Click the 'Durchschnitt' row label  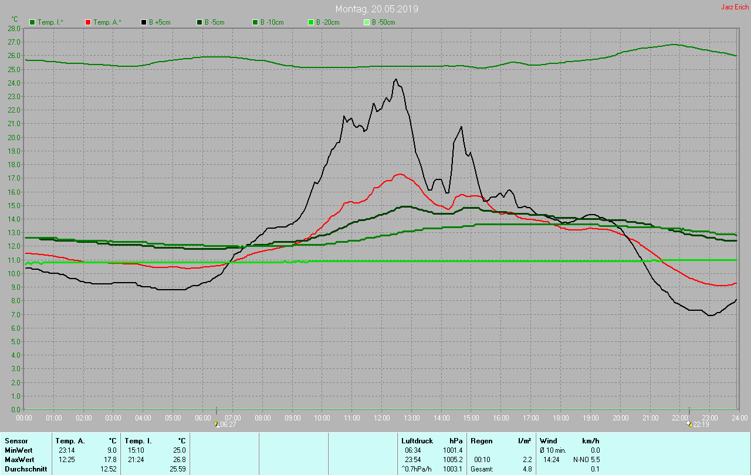(25, 469)
